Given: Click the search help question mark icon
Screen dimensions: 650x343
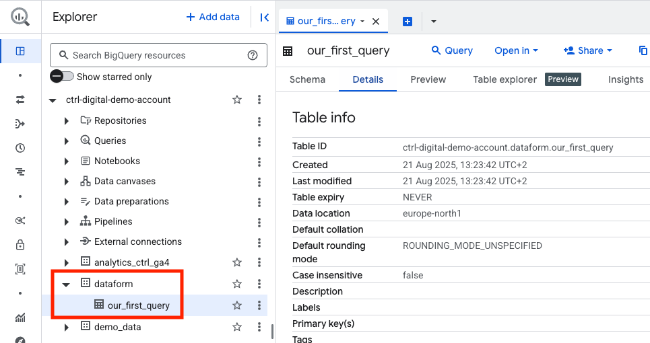Looking at the screenshot, I should pos(253,55).
